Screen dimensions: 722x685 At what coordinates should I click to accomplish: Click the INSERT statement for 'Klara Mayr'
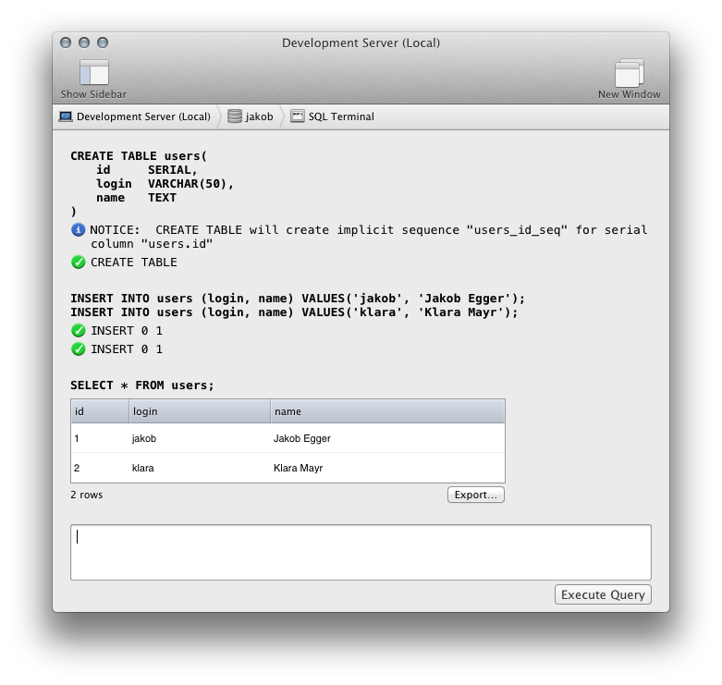294,312
